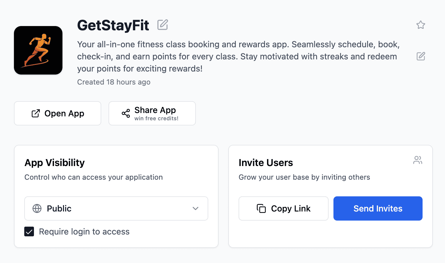
Task: Click the Share App label
Action: (x=155, y=110)
